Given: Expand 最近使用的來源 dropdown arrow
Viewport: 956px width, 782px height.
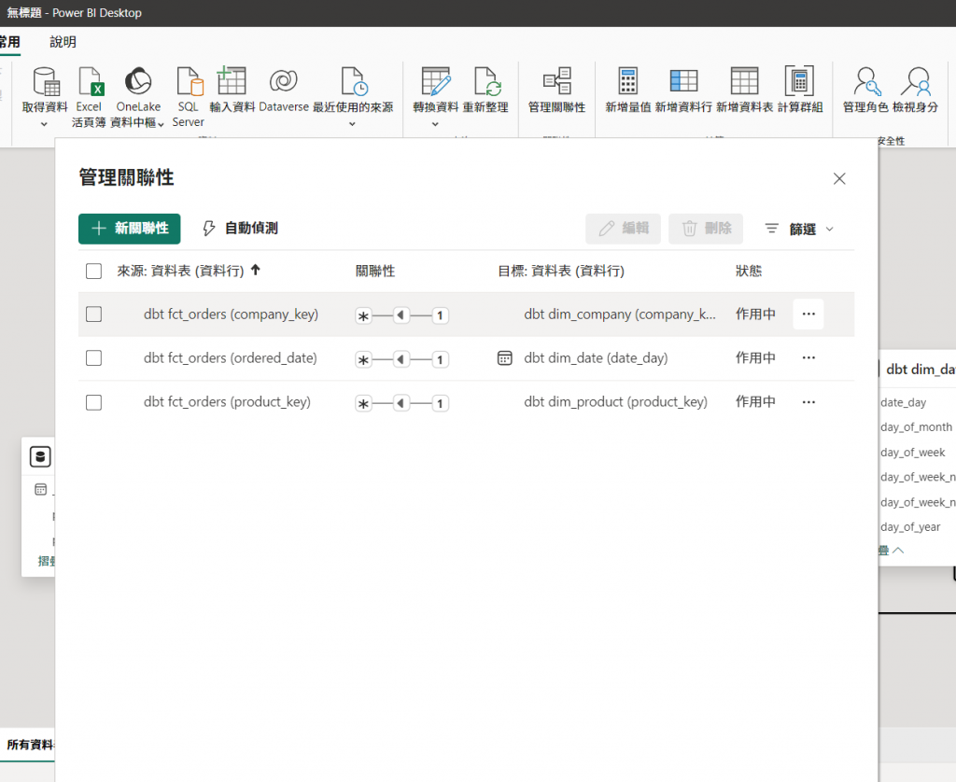Looking at the screenshot, I should tap(352, 124).
